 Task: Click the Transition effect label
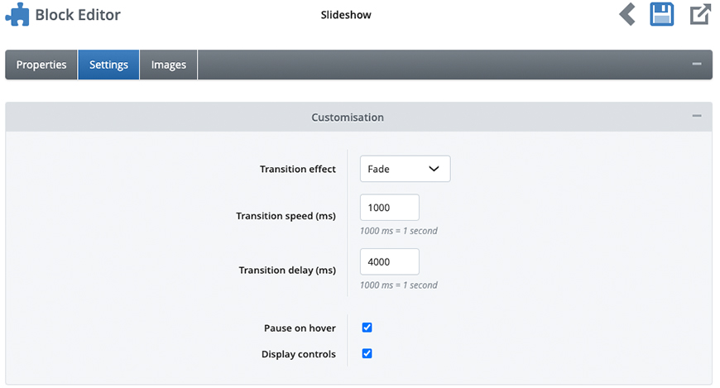(x=298, y=169)
